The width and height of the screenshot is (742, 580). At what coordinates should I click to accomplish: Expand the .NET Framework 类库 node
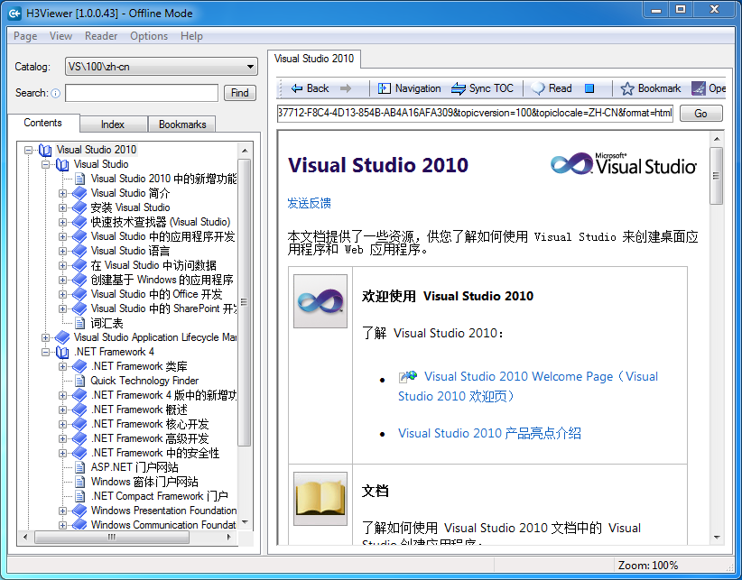click(x=62, y=366)
